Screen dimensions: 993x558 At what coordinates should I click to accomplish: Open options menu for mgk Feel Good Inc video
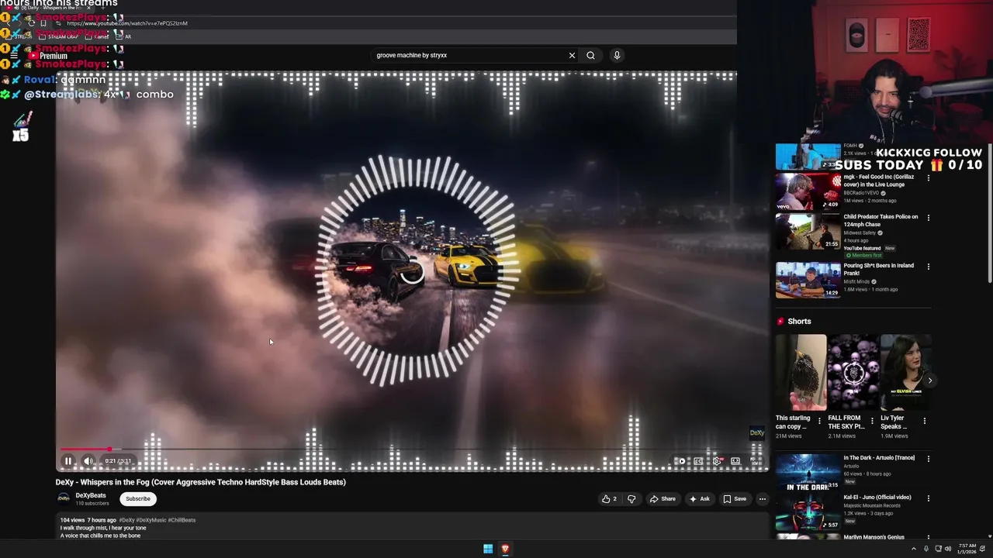928,178
